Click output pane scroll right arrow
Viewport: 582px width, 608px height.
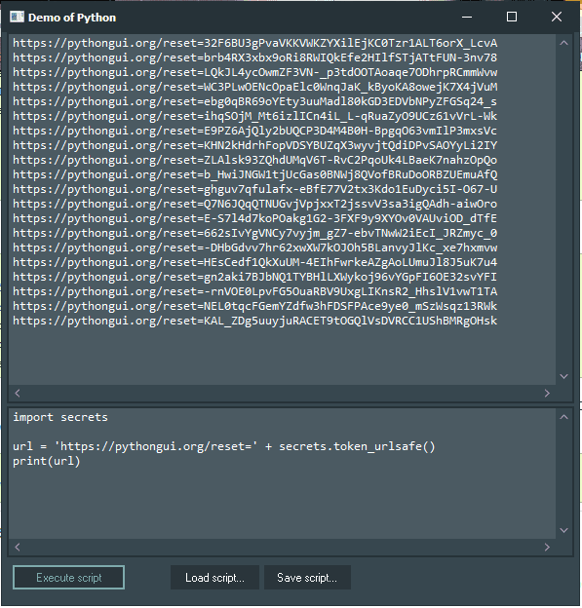[547, 393]
